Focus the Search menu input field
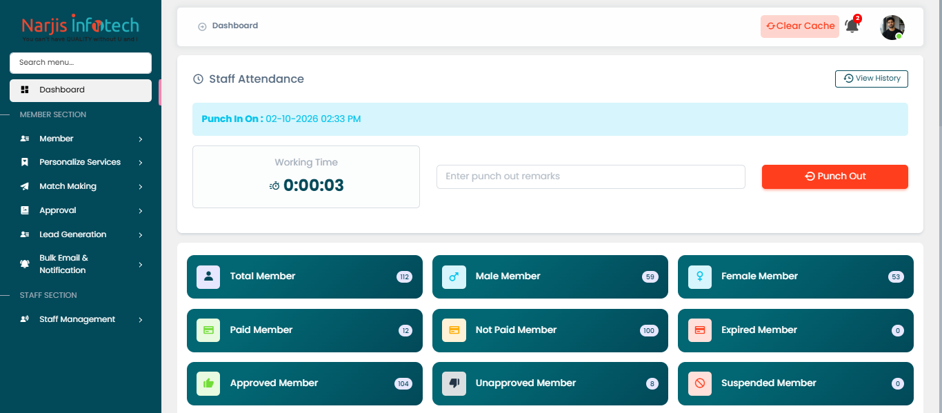The image size is (942, 413). coord(81,63)
